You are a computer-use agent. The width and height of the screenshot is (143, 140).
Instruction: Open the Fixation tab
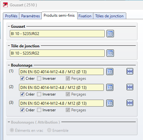(85, 16)
